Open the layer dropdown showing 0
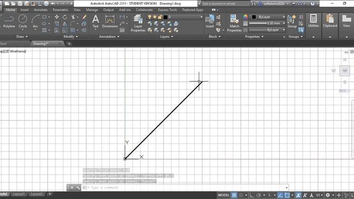This screenshot has width=354, height=199. (175, 17)
